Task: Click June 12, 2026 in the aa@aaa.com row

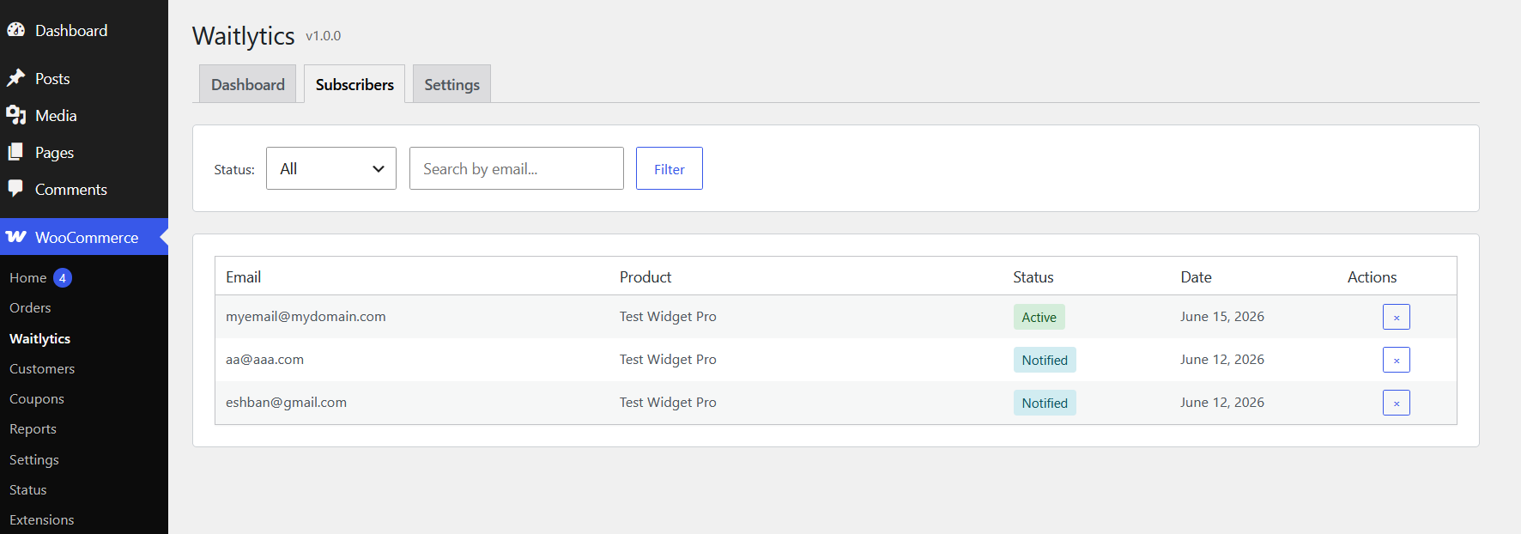Action: [x=1222, y=359]
